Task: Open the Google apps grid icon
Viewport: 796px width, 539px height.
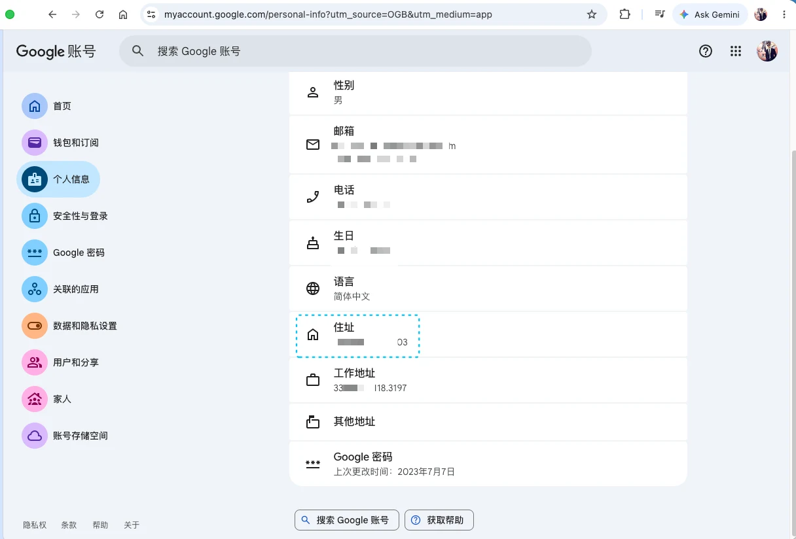Action: coord(735,51)
